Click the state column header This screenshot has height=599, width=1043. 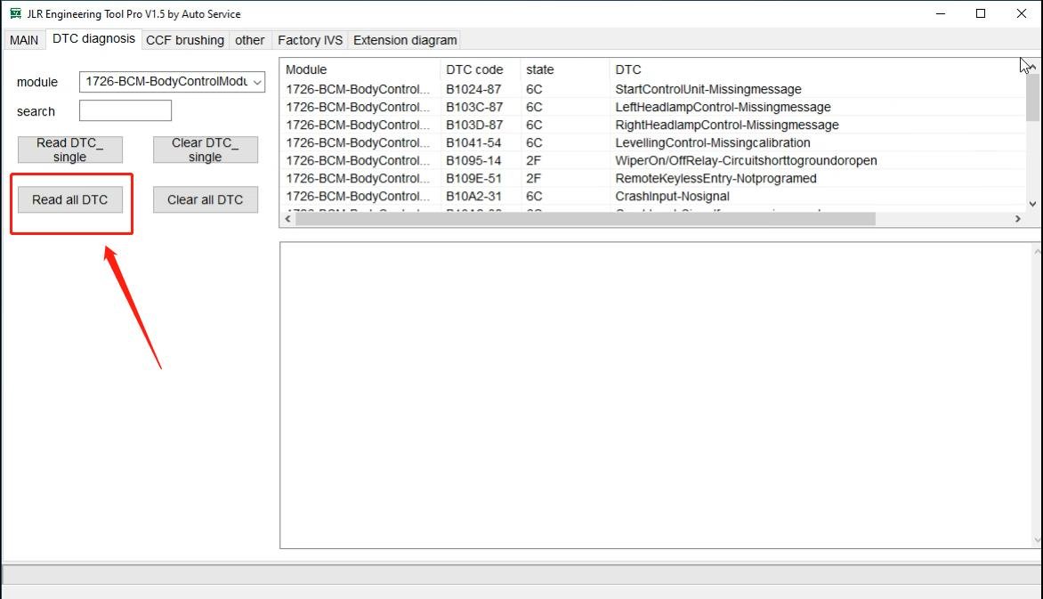pos(564,69)
